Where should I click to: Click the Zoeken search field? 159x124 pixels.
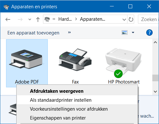(148, 19)
